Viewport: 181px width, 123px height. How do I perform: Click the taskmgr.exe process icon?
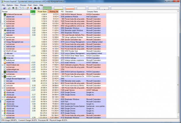[x=5, y=30]
